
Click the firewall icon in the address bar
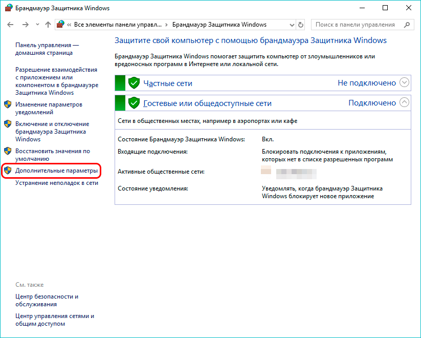[x=60, y=25]
